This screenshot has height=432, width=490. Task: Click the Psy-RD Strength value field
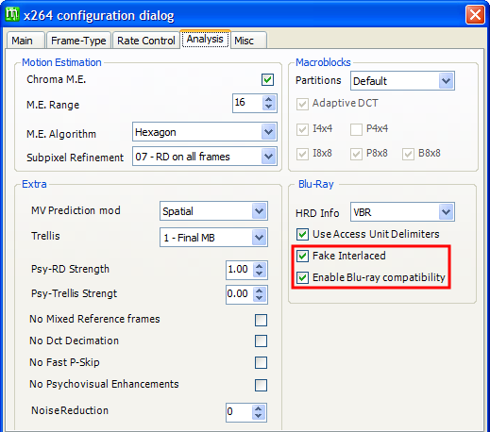(x=240, y=270)
